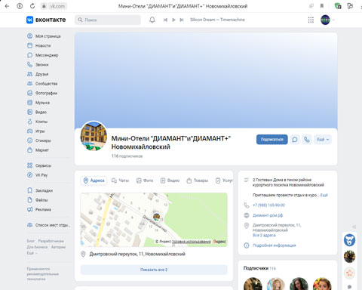Image resolution: width=362 pixels, height=290 pixels.
Task: Open Друзья list
Action: point(38,74)
